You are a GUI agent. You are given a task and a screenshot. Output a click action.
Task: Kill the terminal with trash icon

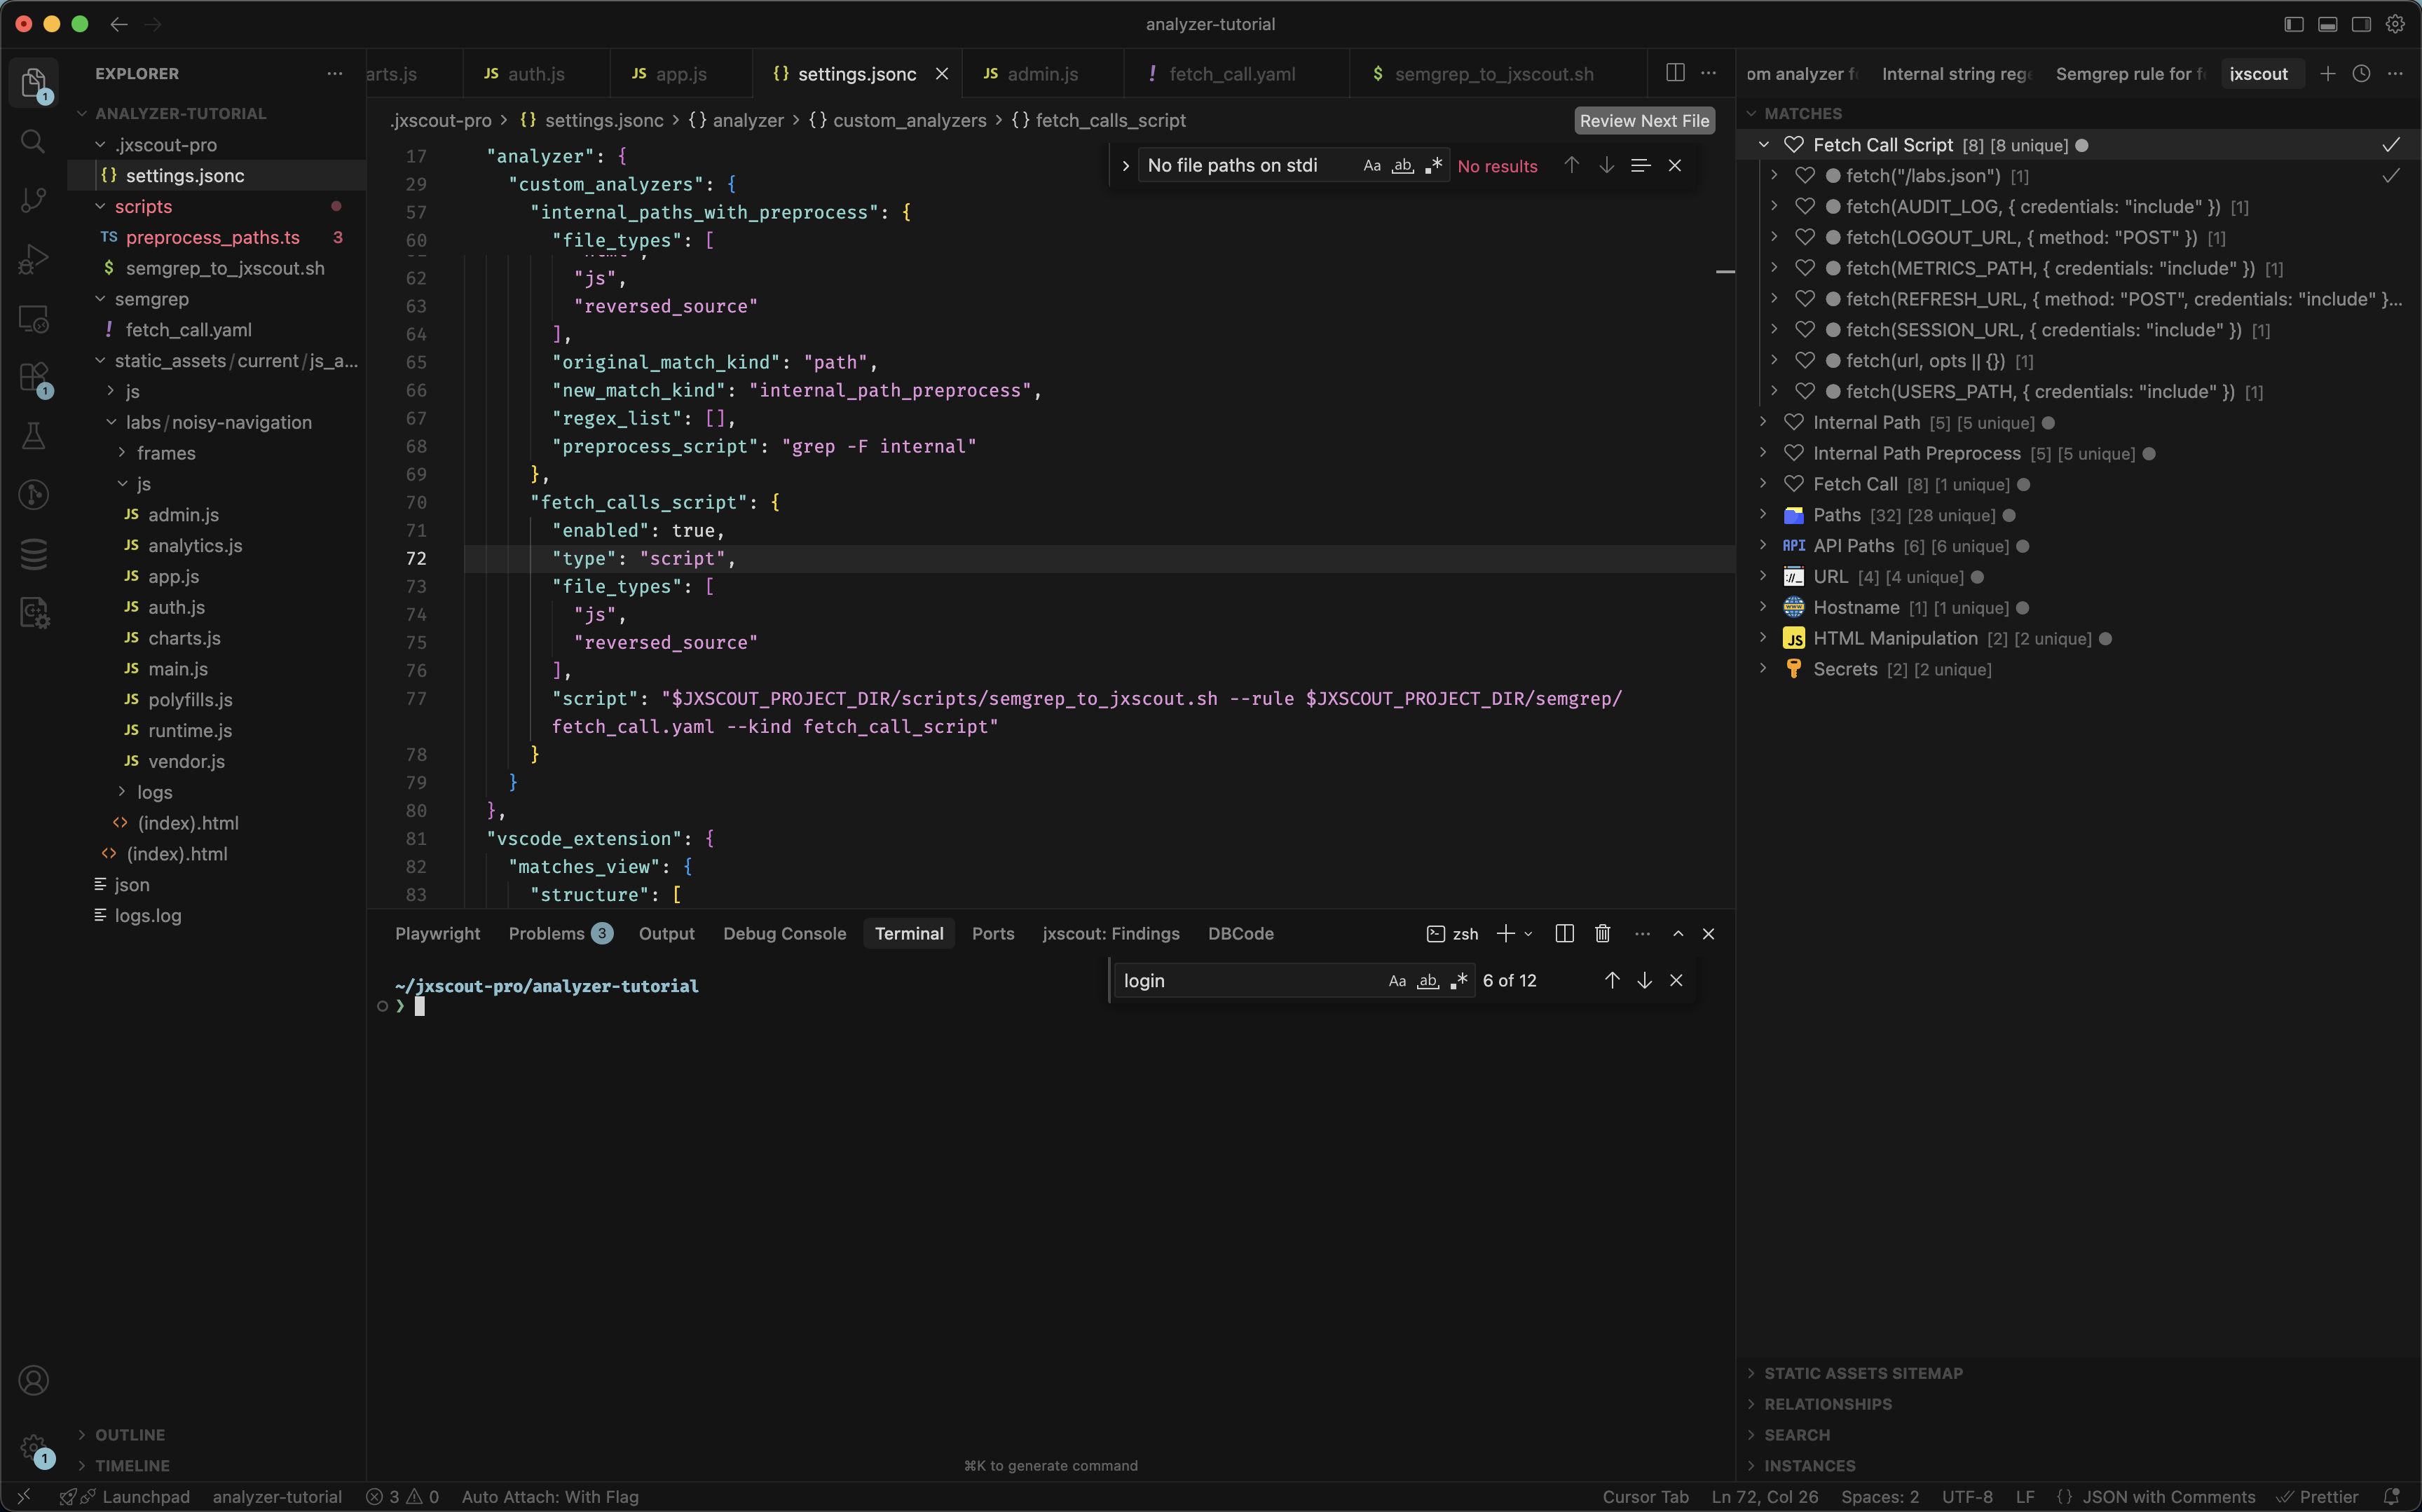point(1602,933)
